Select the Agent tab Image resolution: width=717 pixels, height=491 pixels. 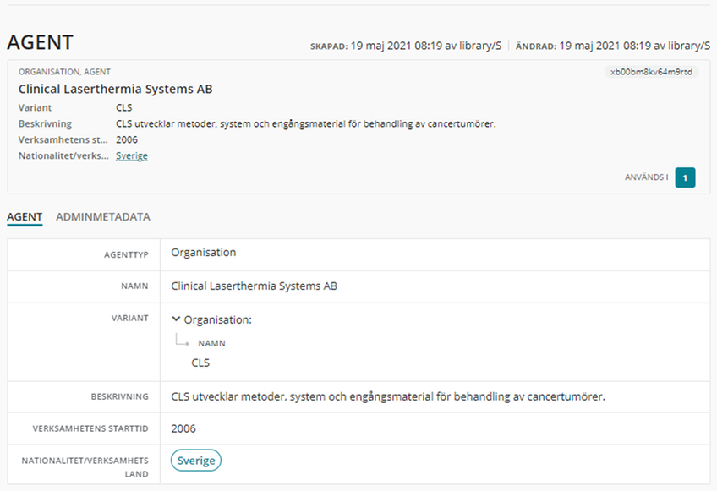click(x=25, y=217)
